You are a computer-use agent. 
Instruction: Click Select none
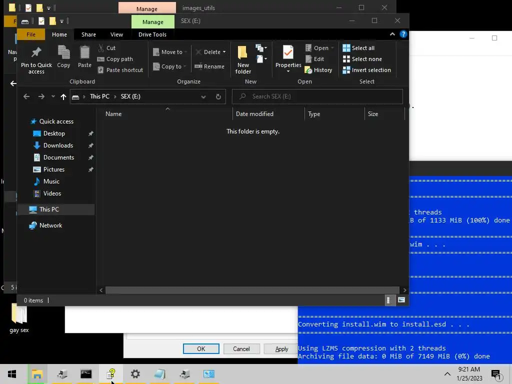pos(362,59)
